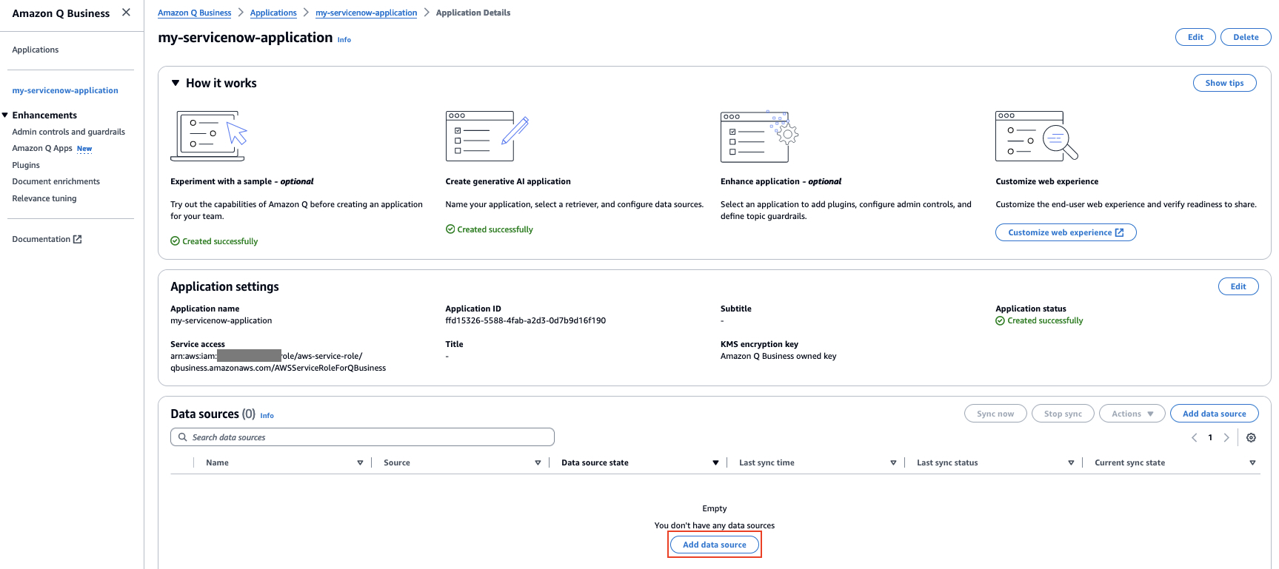This screenshot has width=1279, height=569.
Task: Delete the application with the Delete button
Action: point(1246,37)
